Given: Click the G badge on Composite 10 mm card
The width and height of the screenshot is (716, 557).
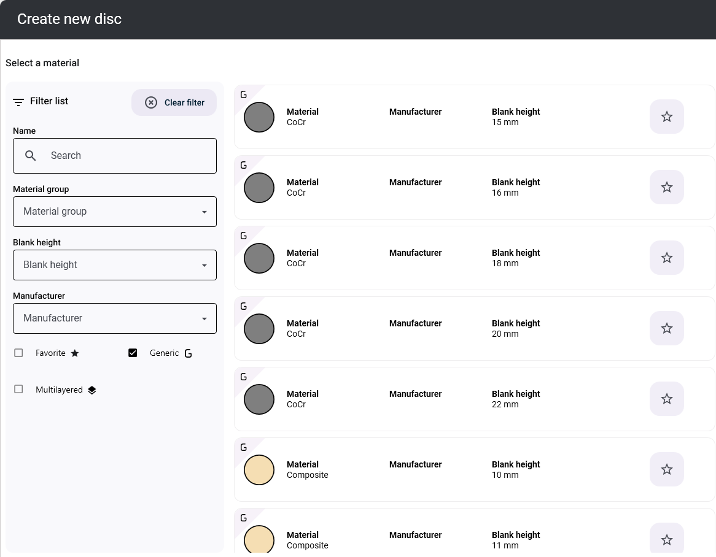Looking at the screenshot, I should click(243, 448).
